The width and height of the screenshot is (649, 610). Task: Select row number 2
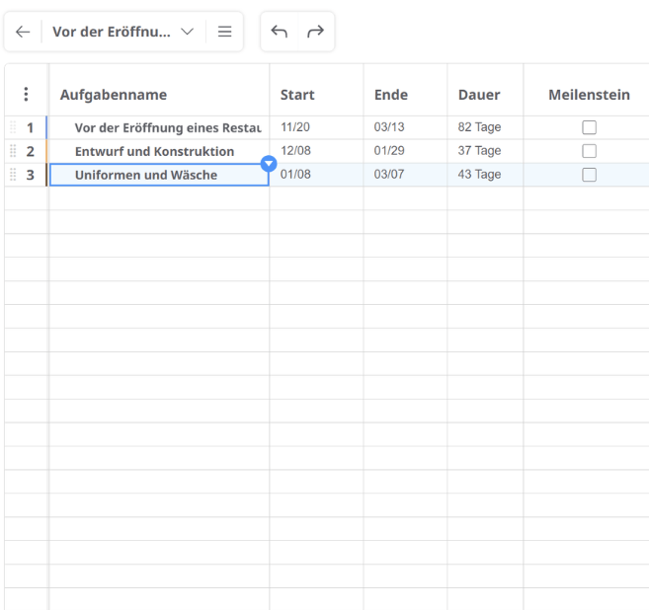point(31,151)
